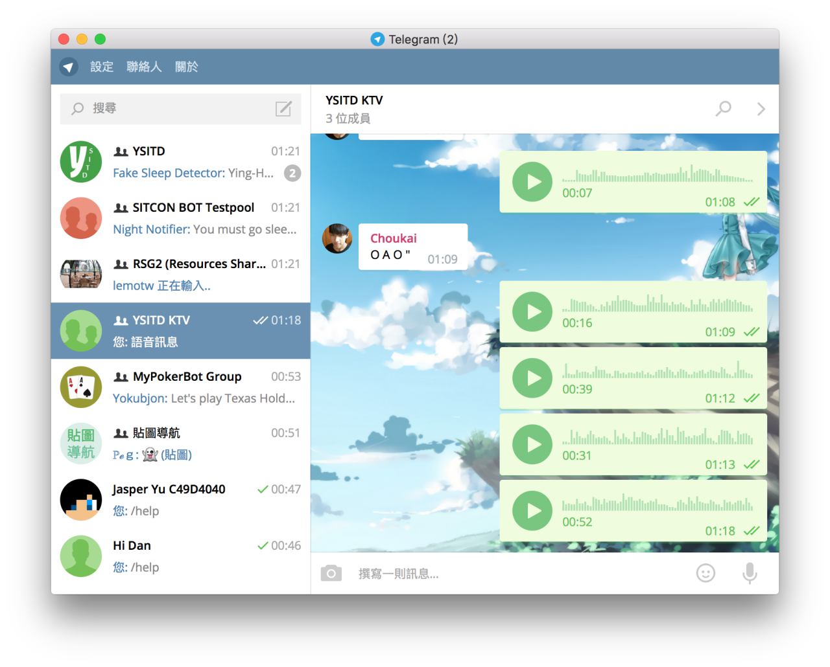Screen dimensions: 830x667
Task: Click the MyPokerBot playing cards avatar
Action: pos(81,387)
